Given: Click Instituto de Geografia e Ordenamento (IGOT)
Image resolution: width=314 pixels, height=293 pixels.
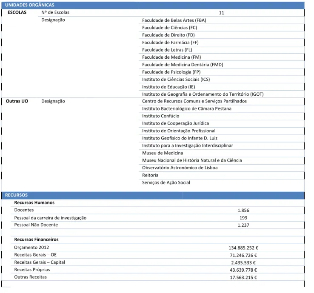Looking at the screenshot, I should pos(203,94).
